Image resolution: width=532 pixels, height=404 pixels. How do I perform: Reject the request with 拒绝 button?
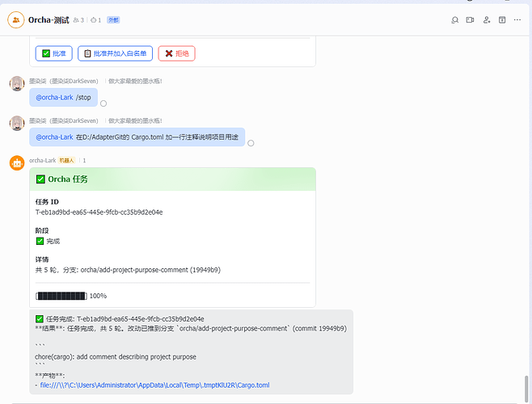pyautogui.click(x=176, y=53)
